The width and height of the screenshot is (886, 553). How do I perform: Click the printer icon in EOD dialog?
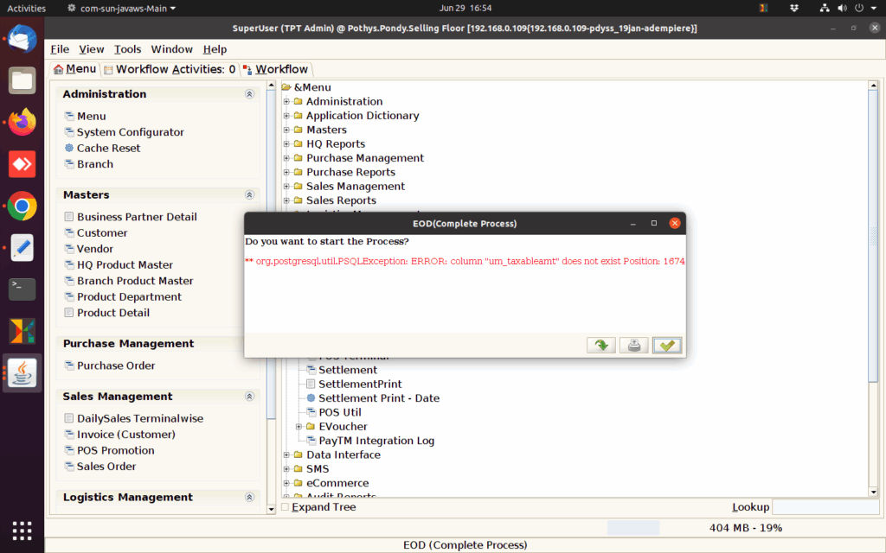coord(634,346)
